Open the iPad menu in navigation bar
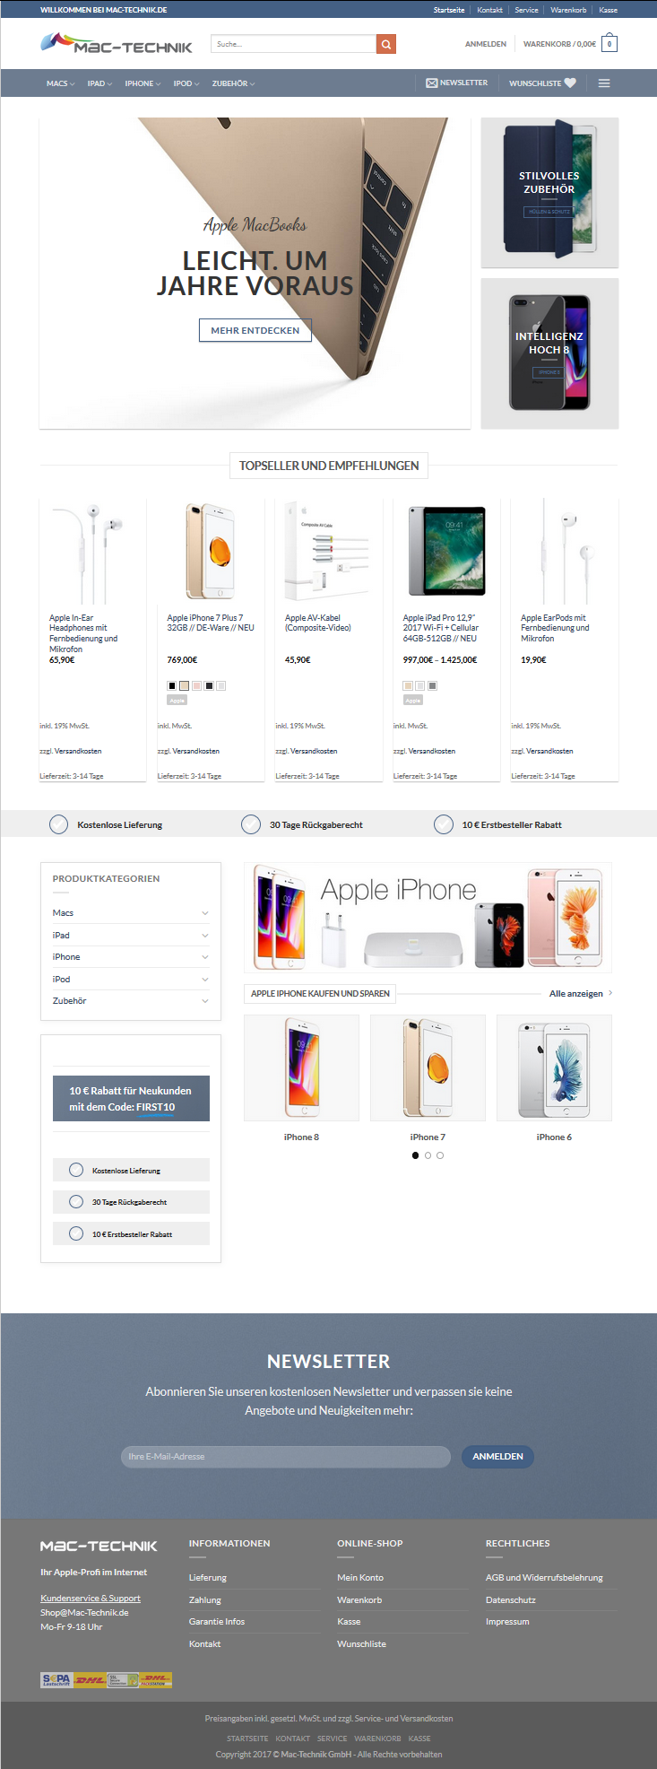Screen dimensions: 657x1769 click(99, 83)
